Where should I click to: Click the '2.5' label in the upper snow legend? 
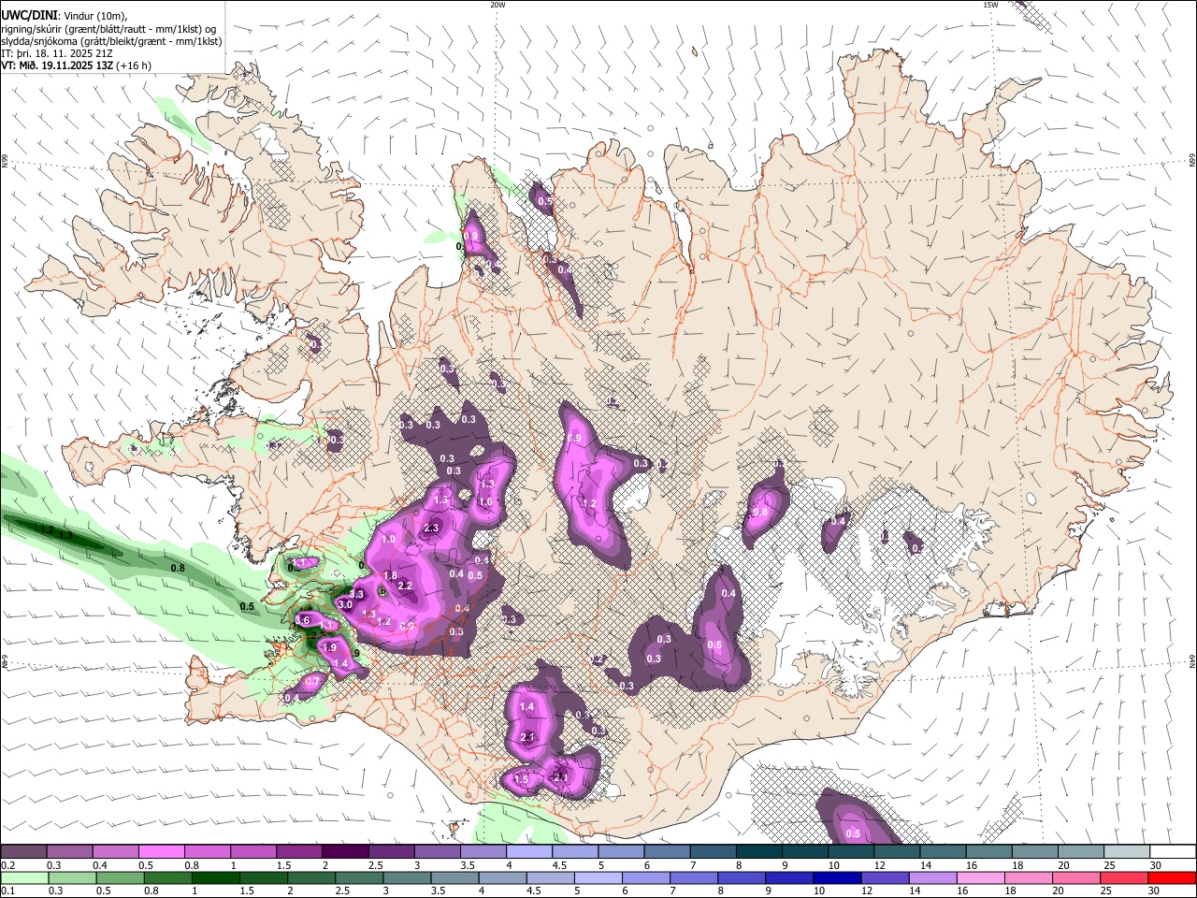point(376,865)
